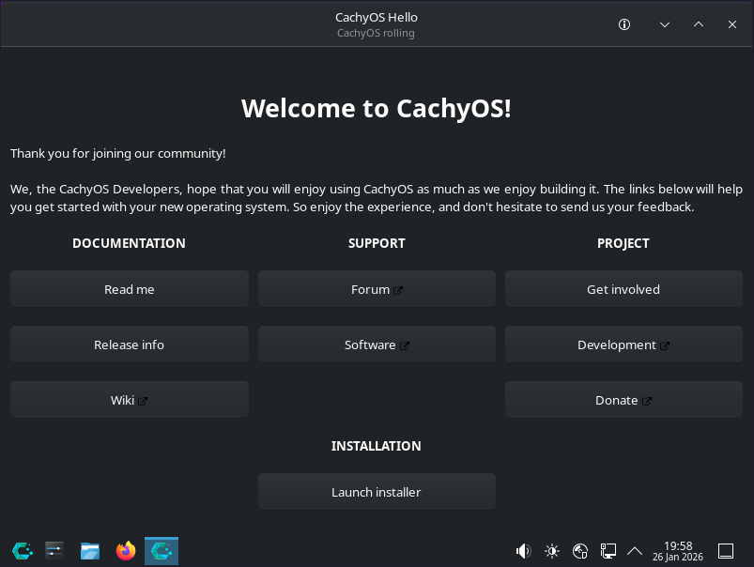Open the Wiki external link
Image resolution: width=754 pixels, height=567 pixels.
tap(130, 400)
